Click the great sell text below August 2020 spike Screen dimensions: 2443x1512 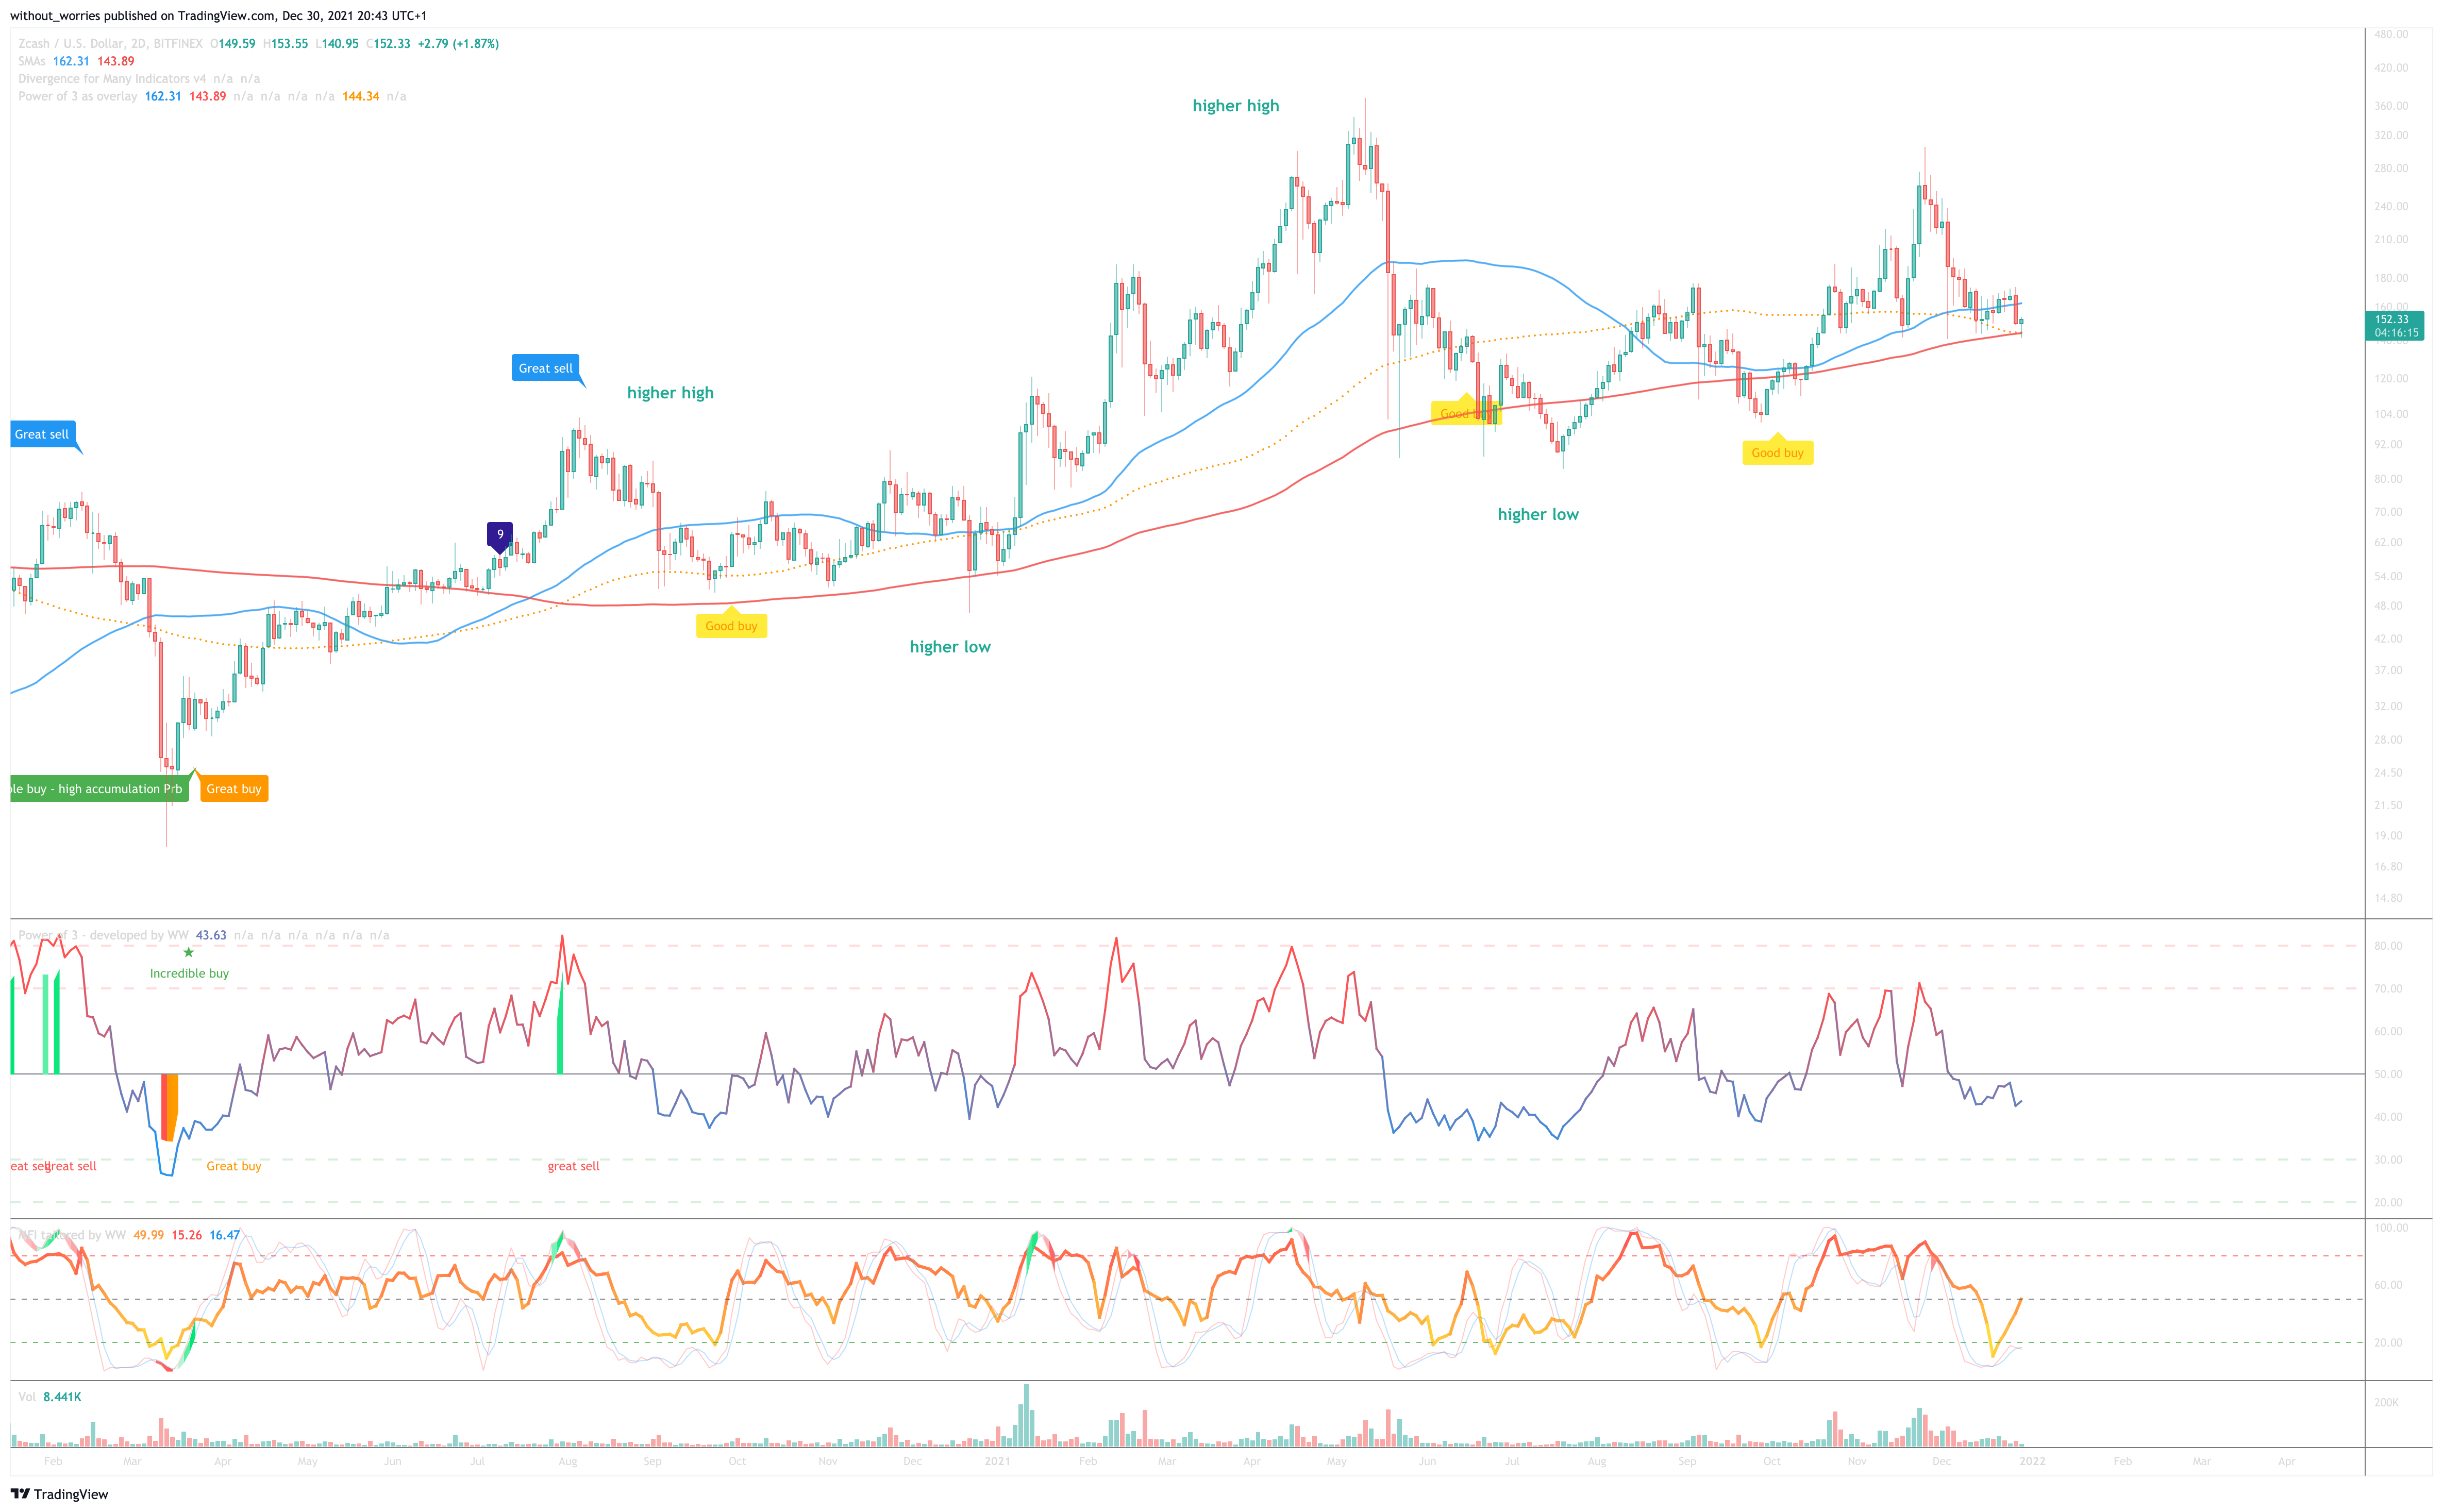574,1166
